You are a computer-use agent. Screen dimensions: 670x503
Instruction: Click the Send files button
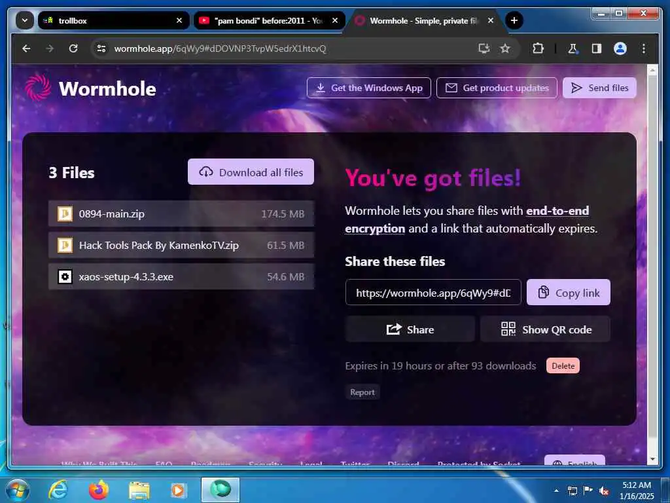click(x=599, y=88)
